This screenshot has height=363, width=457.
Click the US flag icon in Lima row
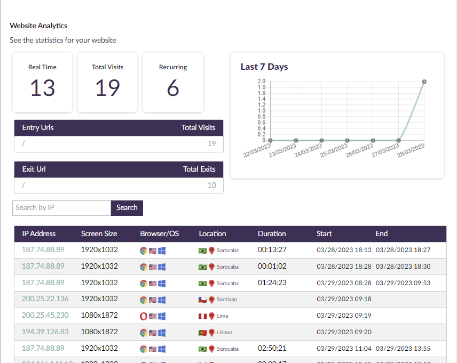pyautogui.click(x=153, y=316)
